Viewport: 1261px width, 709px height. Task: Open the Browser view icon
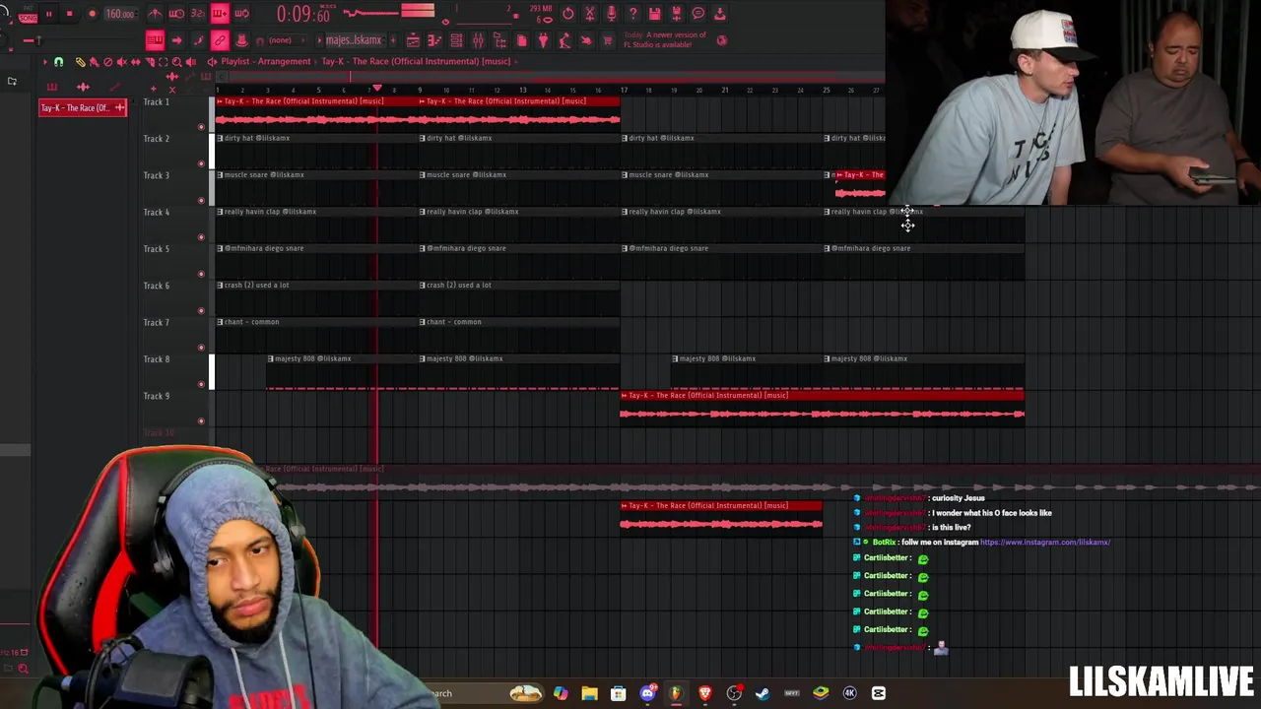500,40
